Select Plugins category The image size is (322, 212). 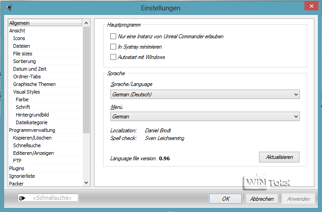point(45,168)
